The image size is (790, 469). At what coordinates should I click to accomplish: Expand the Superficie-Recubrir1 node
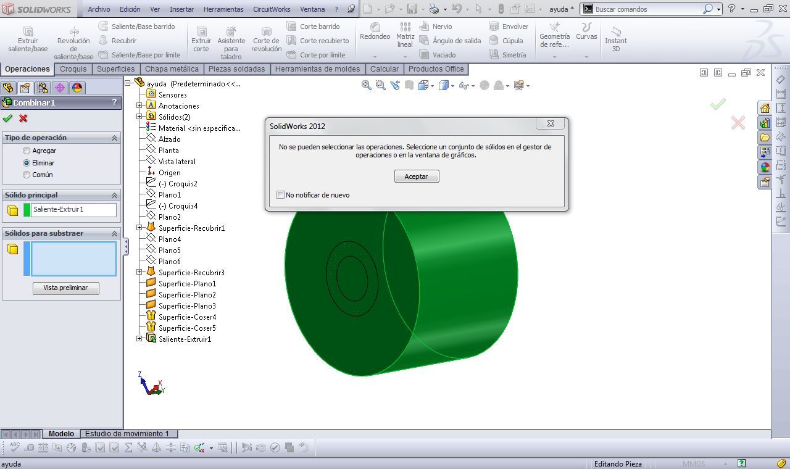pyautogui.click(x=139, y=228)
